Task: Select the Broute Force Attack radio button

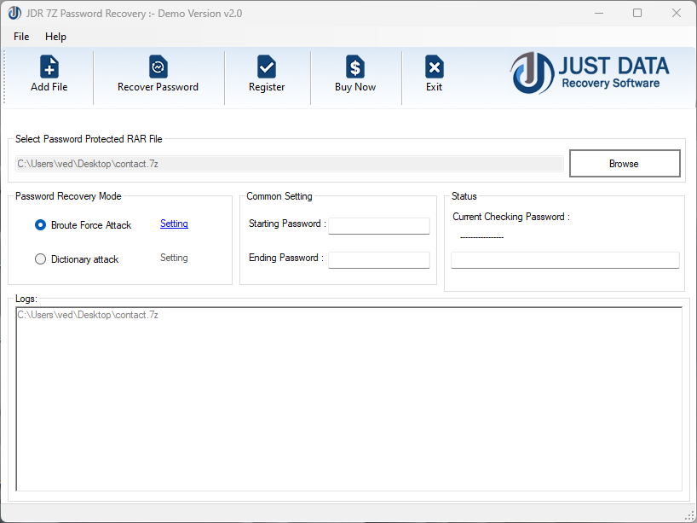Action: click(x=39, y=224)
